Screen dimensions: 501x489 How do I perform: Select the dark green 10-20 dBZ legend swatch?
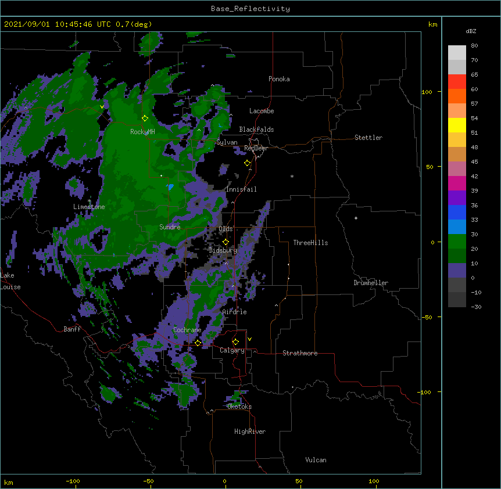coord(457,256)
